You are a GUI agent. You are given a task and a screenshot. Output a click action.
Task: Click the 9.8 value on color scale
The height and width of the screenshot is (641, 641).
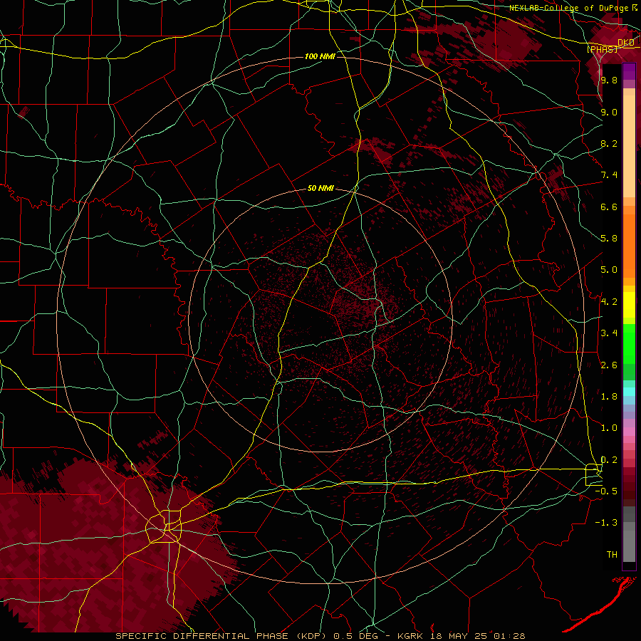coord(609,80)
